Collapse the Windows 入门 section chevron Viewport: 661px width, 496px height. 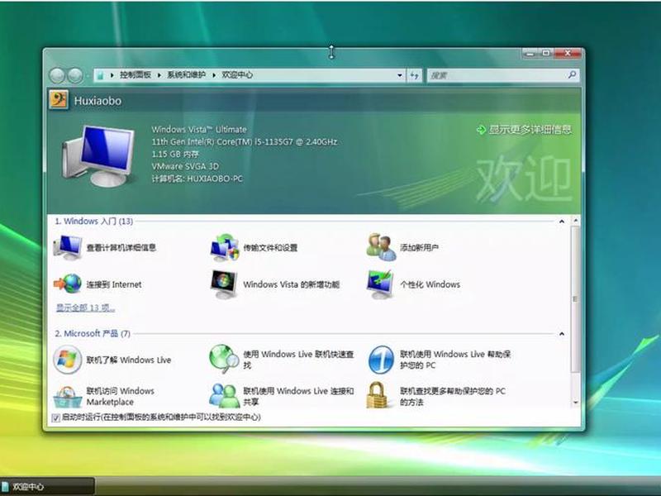562,222
